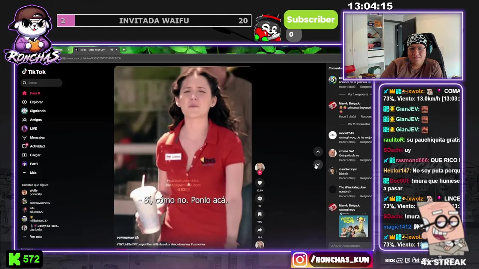Screen dimensions: 479x269
Task: Open comments via speech bubble icon
Action: pyautogui.click(x=260, y=198)
